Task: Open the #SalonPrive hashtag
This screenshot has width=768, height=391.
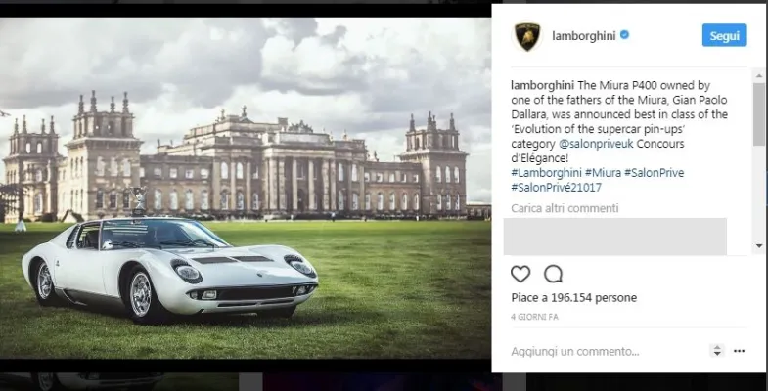Action: point(654,173)
